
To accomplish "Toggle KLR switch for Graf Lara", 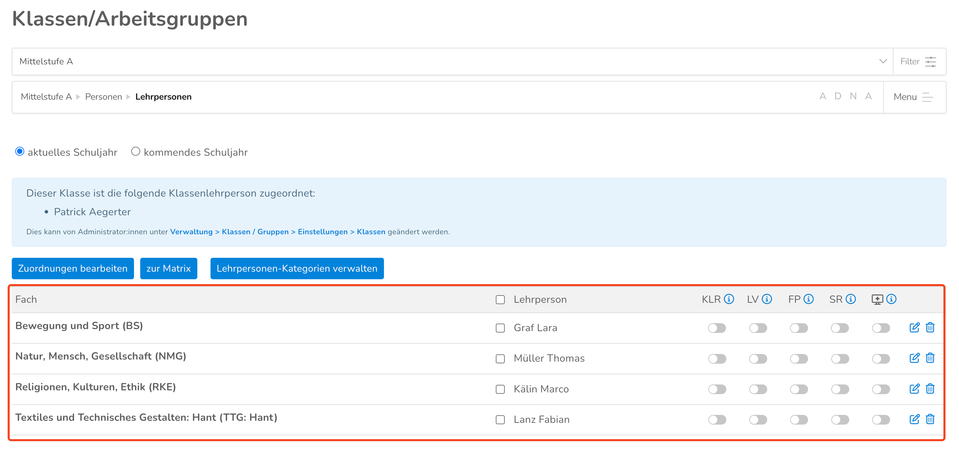I will [717, 328].
